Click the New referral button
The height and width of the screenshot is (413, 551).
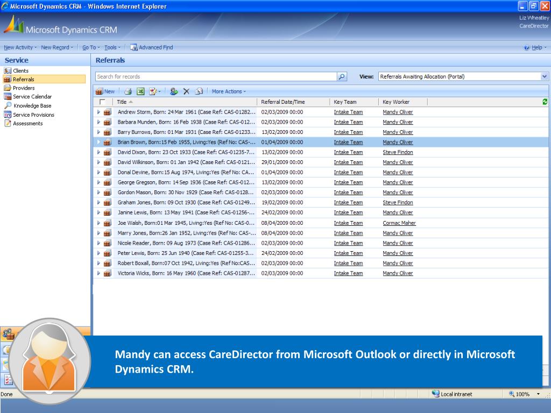105,91
